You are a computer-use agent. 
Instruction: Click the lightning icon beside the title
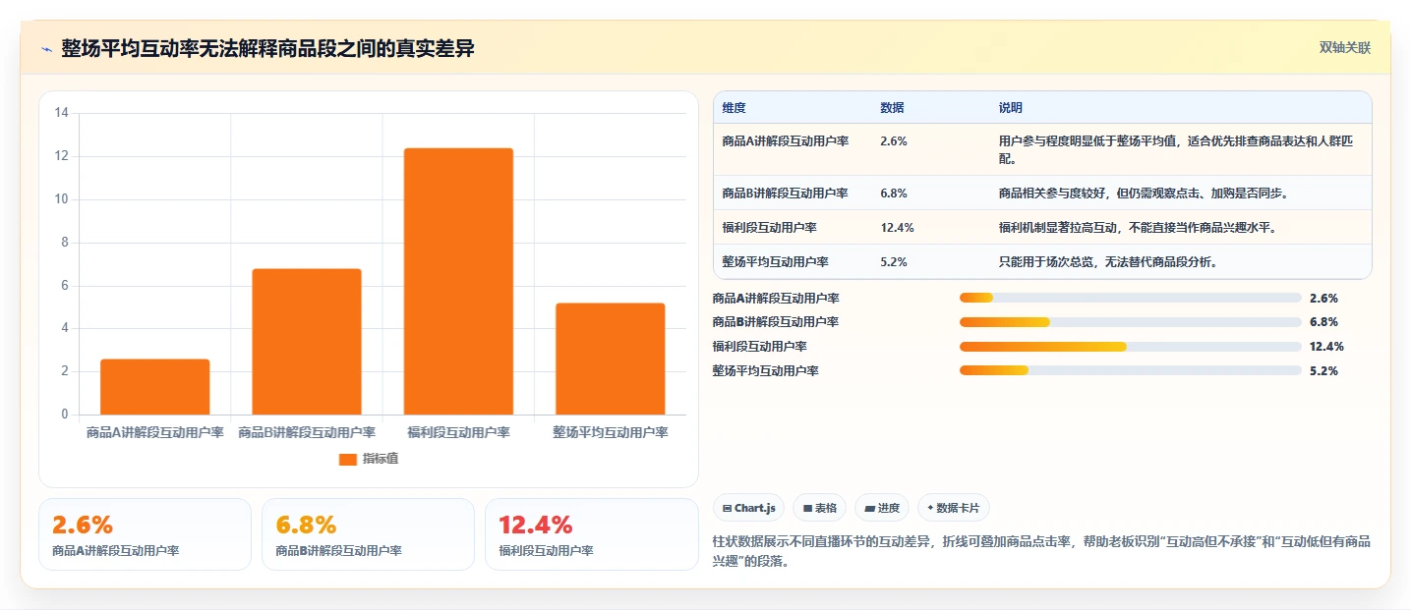tap(46, 49)
